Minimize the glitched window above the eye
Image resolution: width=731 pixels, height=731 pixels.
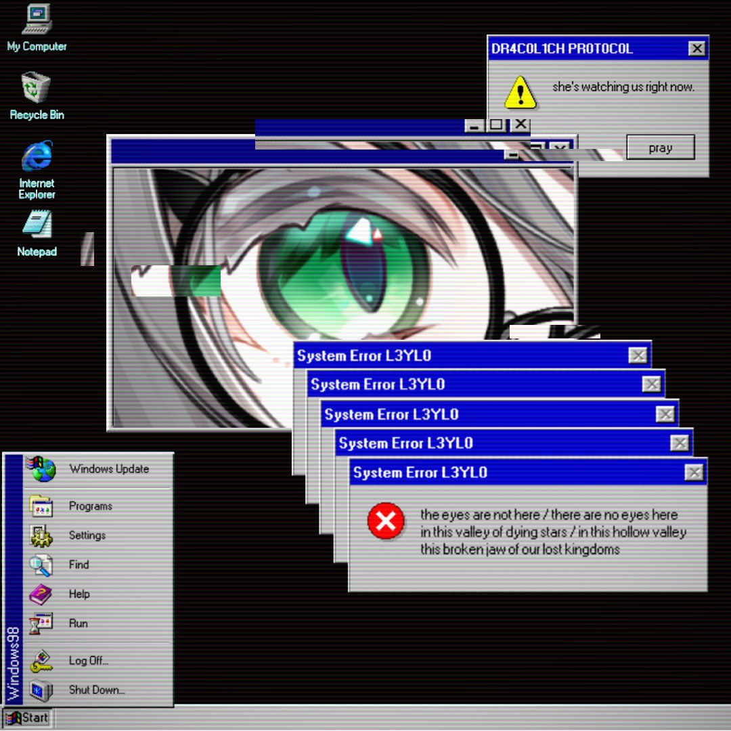474,125
